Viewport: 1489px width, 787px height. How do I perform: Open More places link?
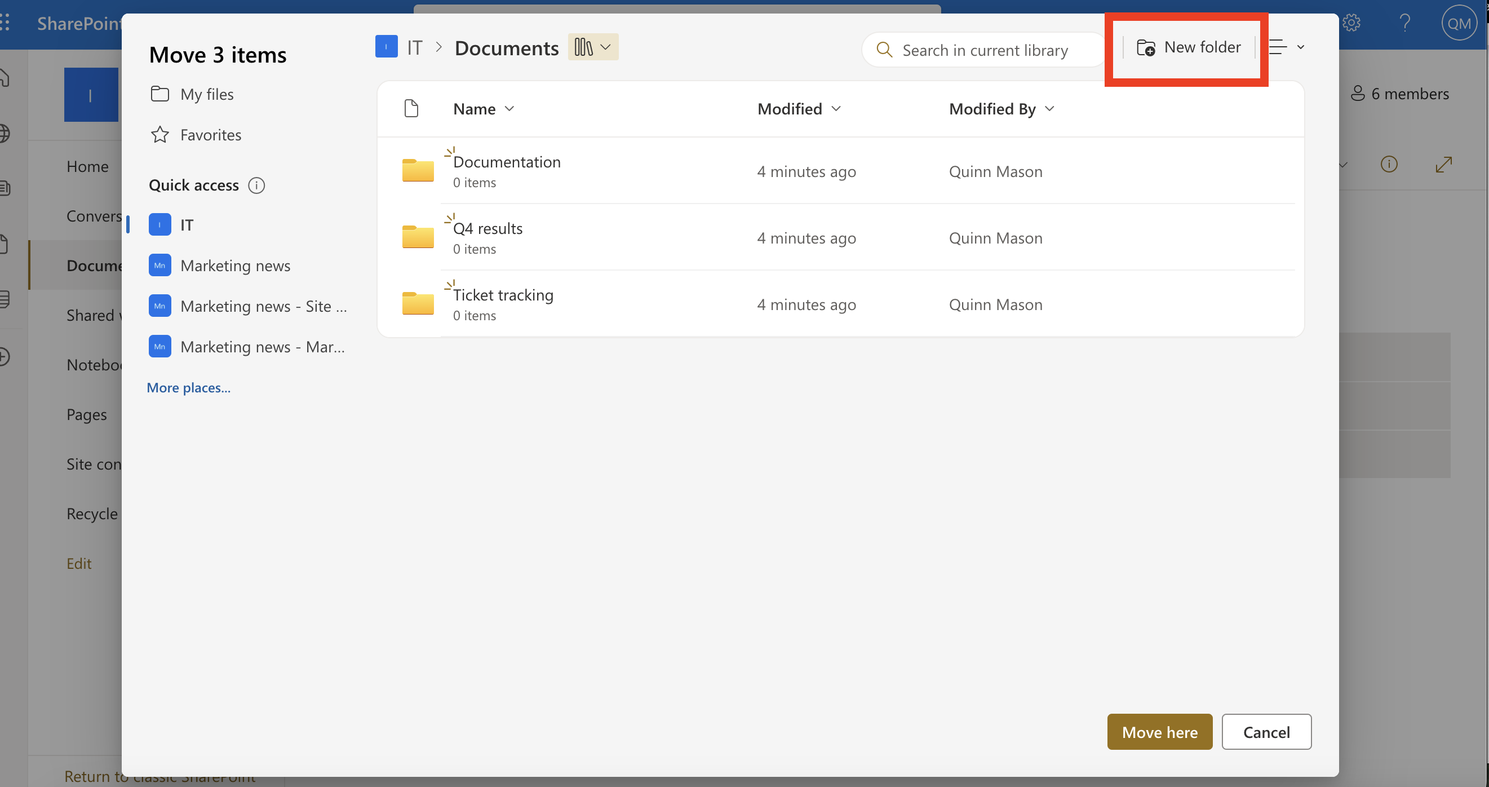[188, 387]
